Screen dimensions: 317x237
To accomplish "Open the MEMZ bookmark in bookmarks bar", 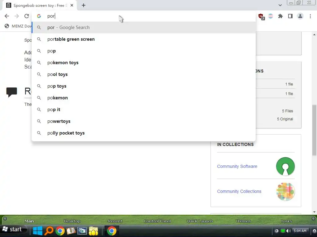I will [x=18, y=26].
